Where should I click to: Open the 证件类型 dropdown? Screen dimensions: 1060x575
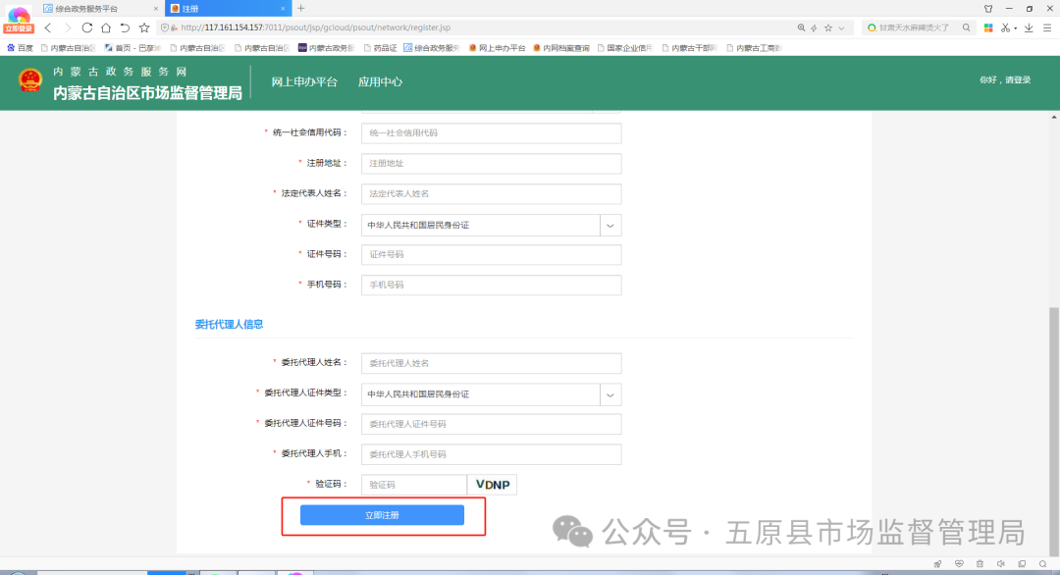[610, 225]
